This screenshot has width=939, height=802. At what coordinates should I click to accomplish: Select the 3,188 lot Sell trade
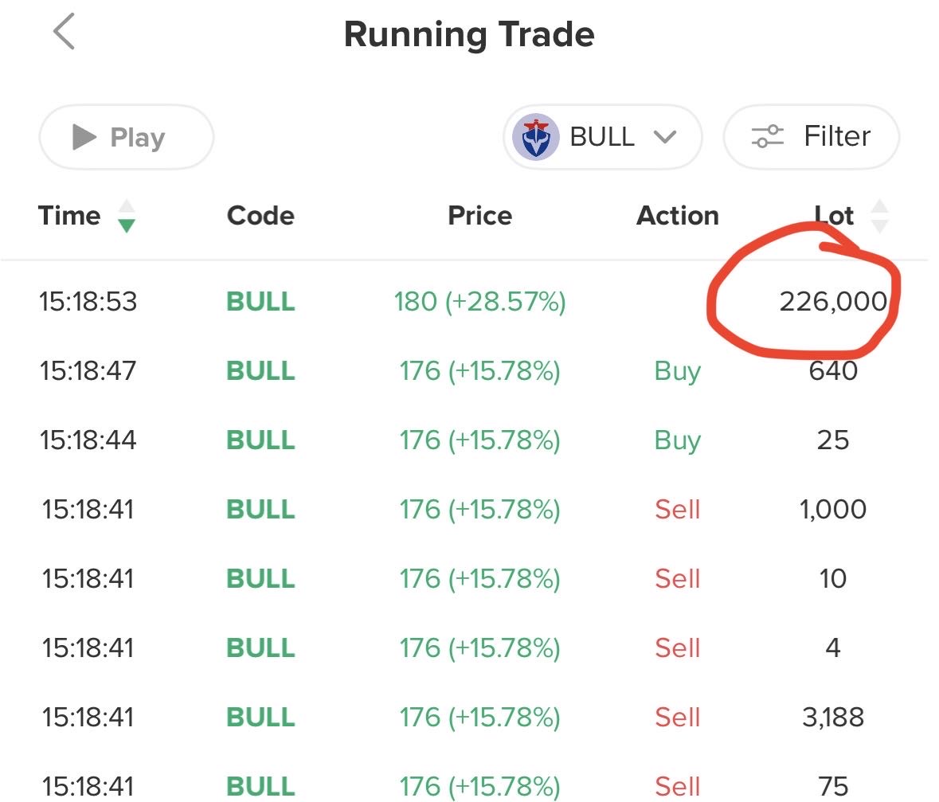coord(833,717)
